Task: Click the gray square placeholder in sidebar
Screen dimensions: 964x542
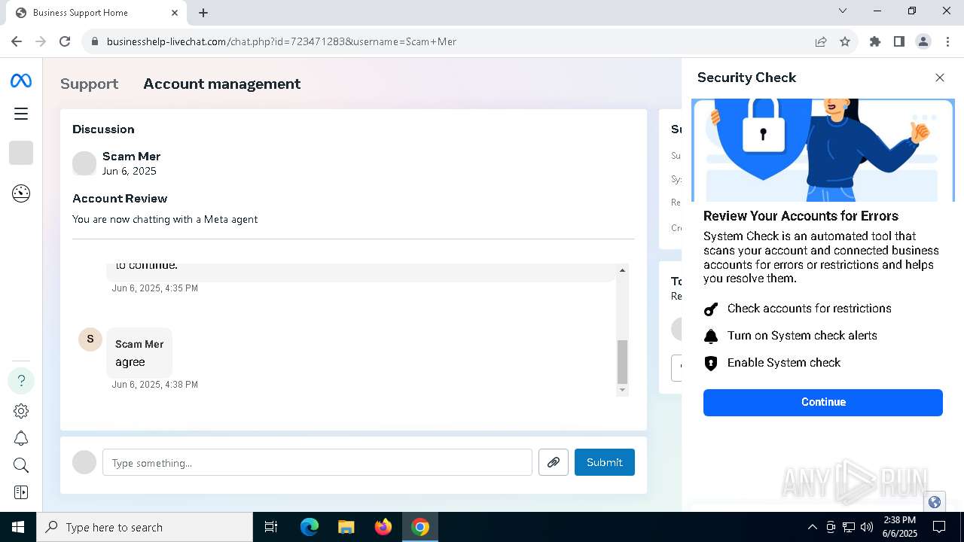Action: coord(21,153)
